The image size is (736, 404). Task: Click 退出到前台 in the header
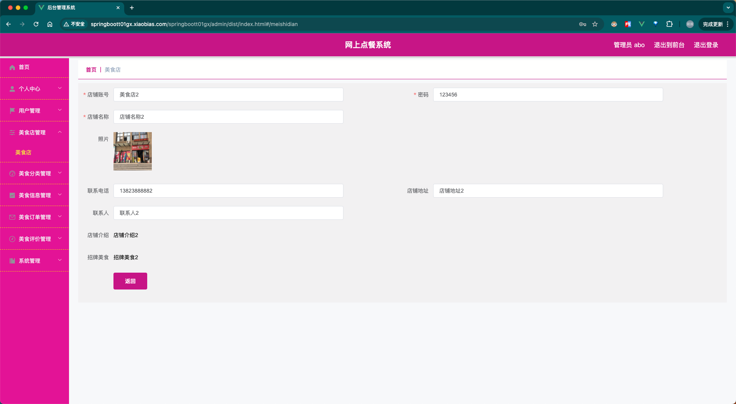pyautogui.click(x=669, y=45)
